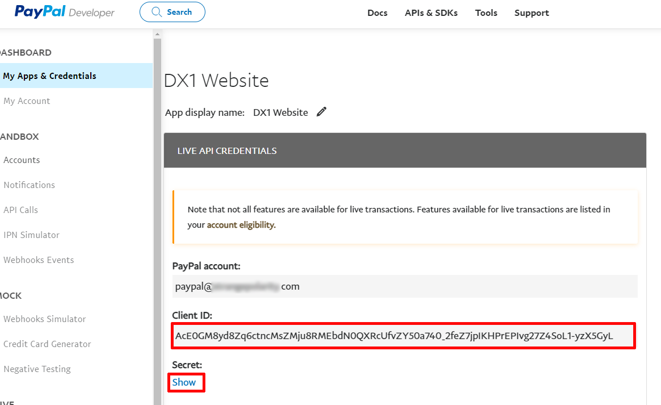Follow the account eligibility link
Viewport: 661px width, 405px height.
(241, 225)
